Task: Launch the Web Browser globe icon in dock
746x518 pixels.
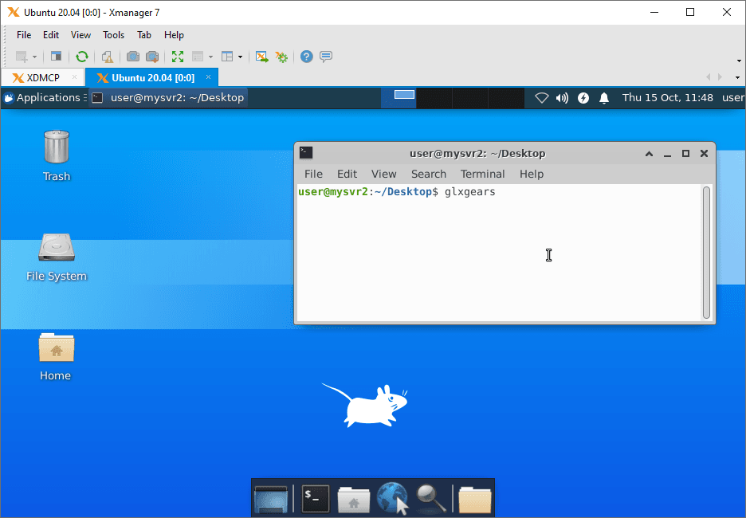Action: click(392, 499)
